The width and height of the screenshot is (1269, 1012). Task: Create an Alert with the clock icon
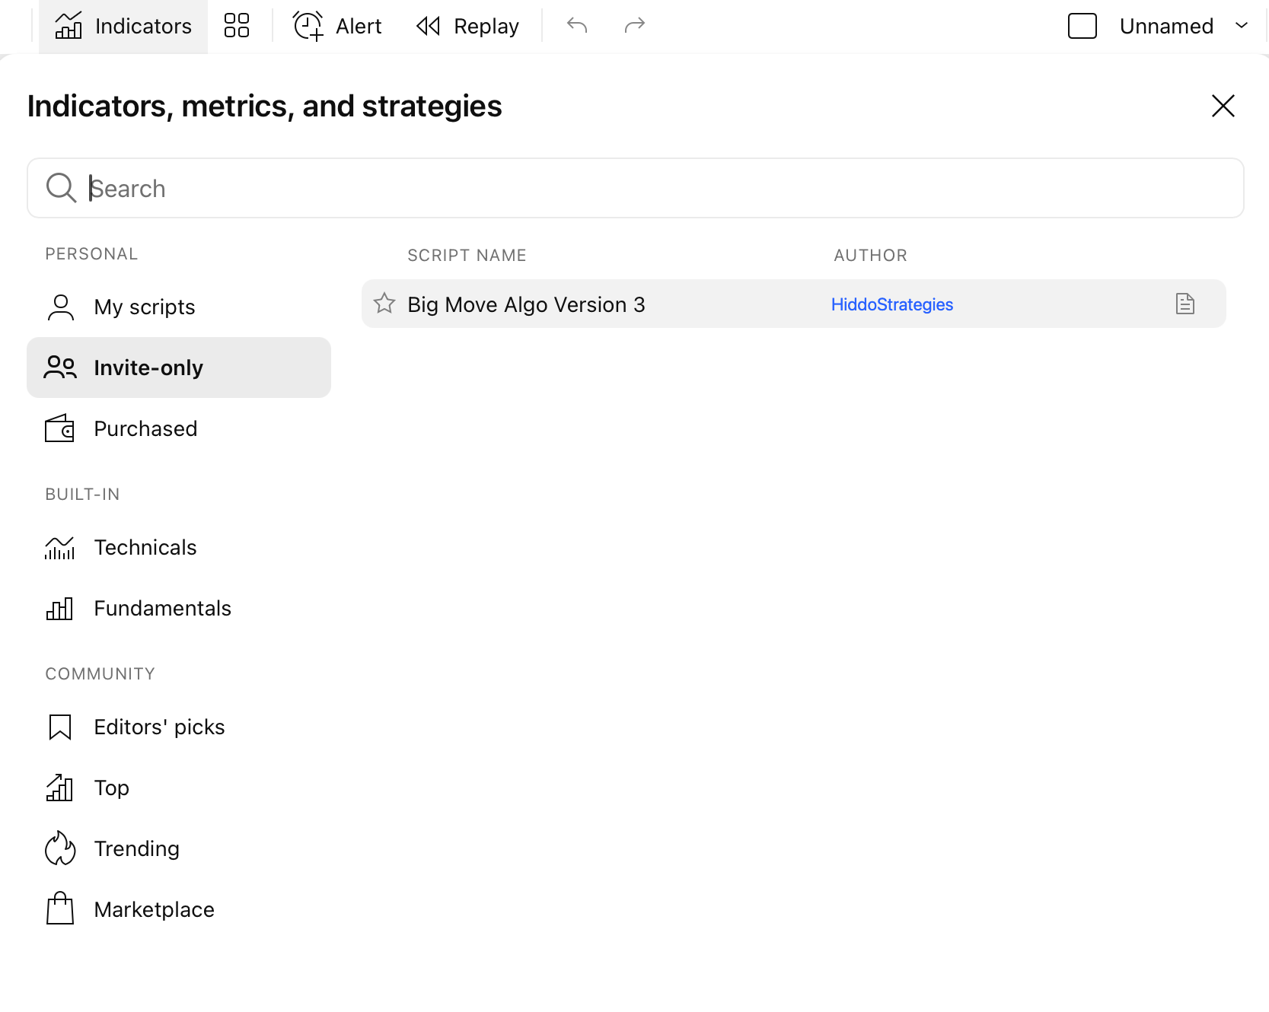click(337, 26)
